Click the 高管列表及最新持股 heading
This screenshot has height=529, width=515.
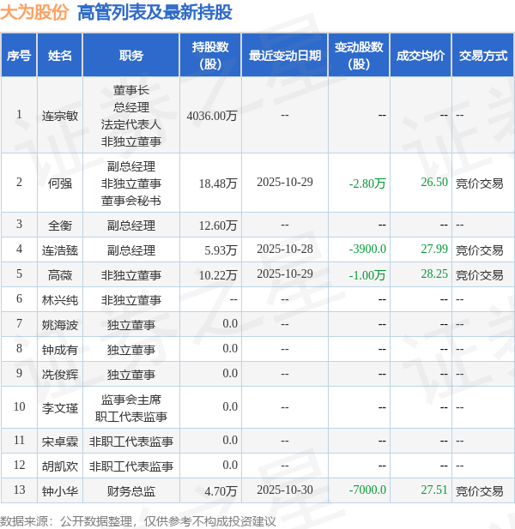[x=154, y=12]
